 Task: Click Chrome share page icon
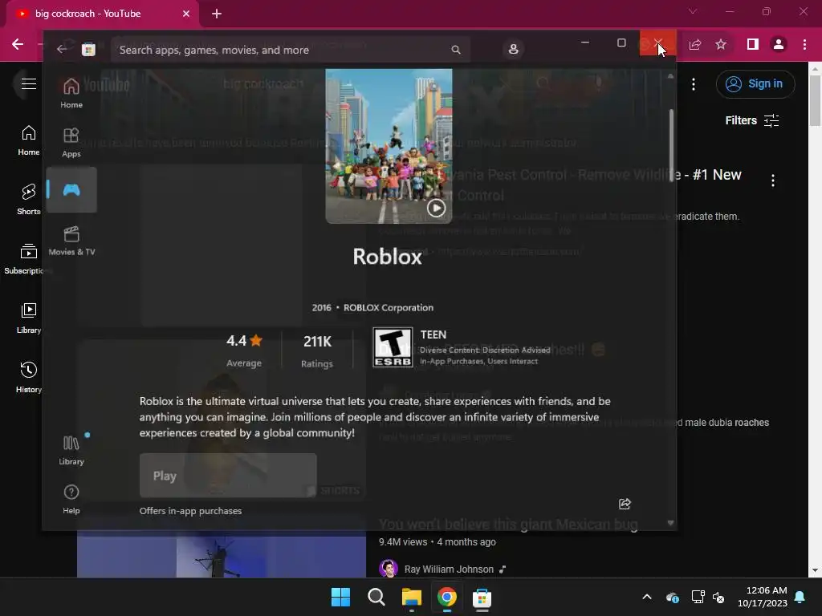pos(695,45)
